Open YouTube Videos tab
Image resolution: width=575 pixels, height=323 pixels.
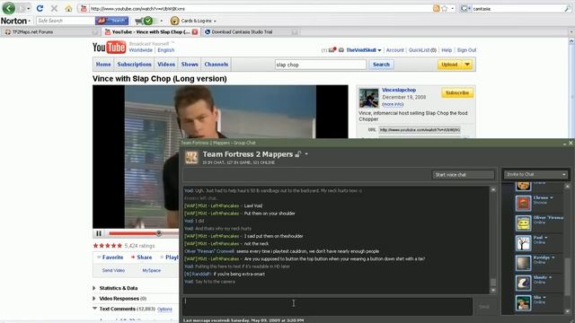coord(166,64)
